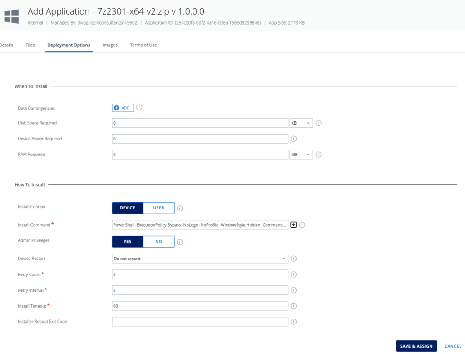Click the Retry Count input field

200,274
